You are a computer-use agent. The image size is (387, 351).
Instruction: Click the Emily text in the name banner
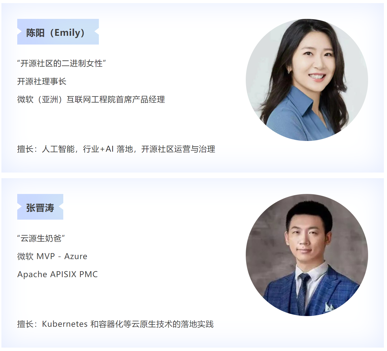pos(67,33)
